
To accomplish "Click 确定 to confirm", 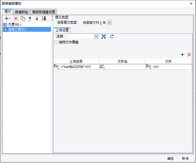I will (170, 158).
